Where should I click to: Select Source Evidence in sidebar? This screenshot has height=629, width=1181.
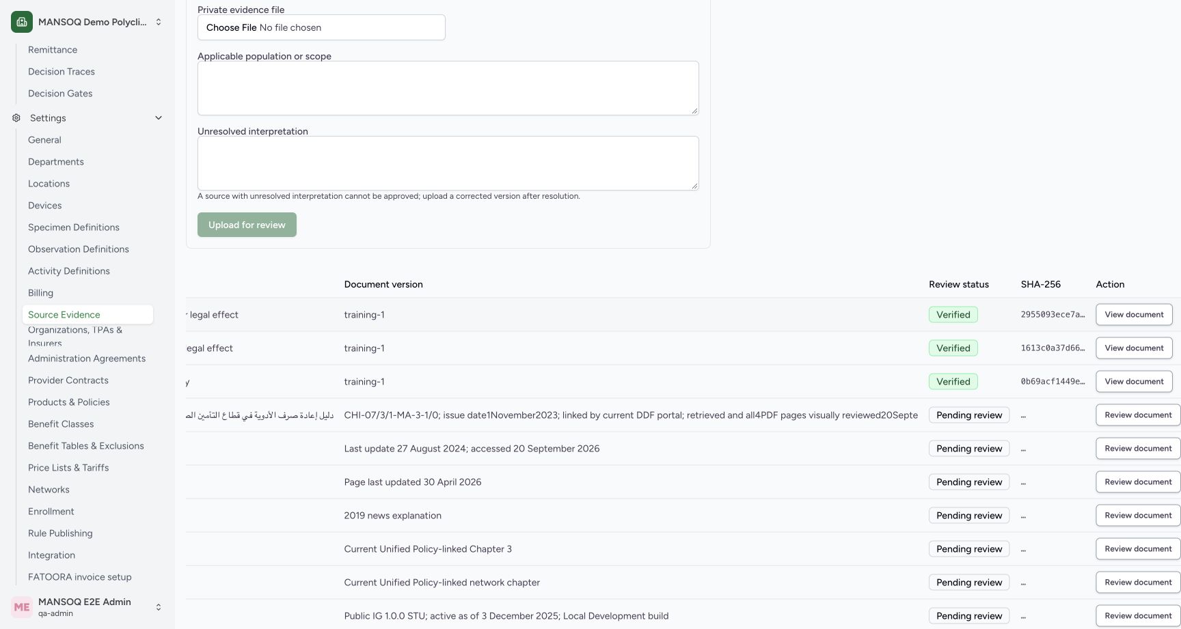pyautogui.click(x=87, y=315)
